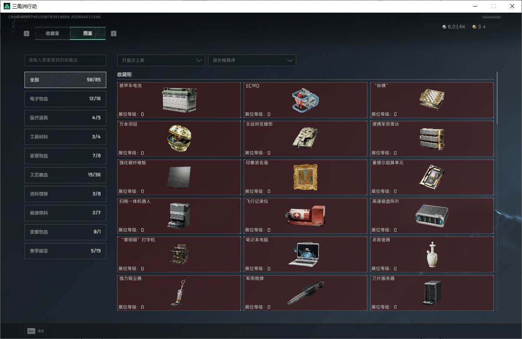Select the 贵重物品 category
Viewport: 522px width, 339px height.
tap(65, 232)
